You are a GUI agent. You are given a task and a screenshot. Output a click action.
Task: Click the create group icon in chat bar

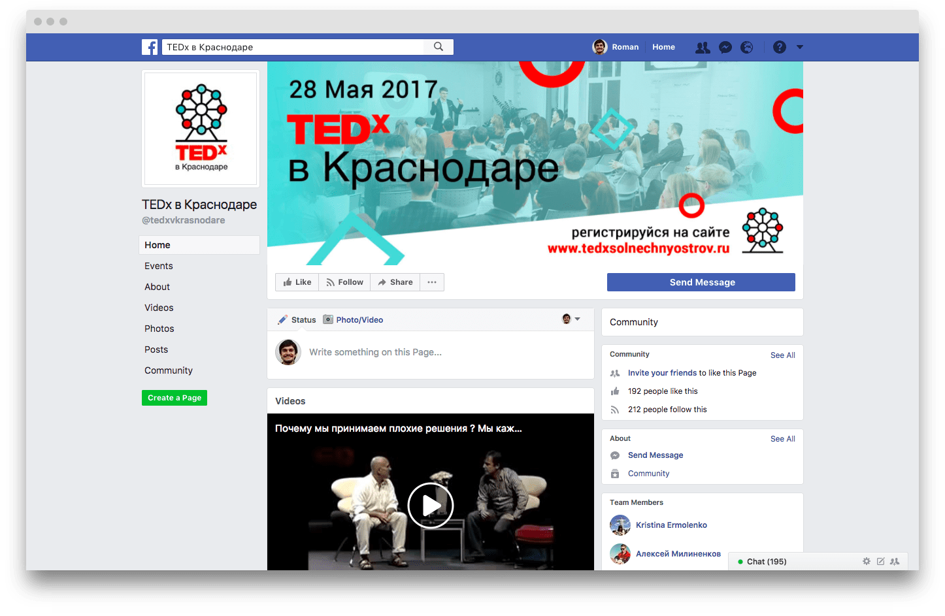click(x=895, y=561)
